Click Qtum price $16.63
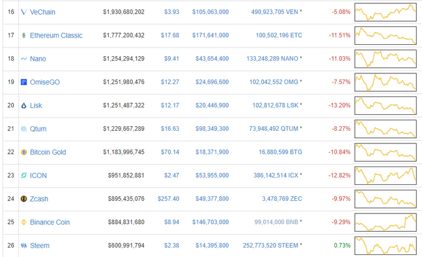The height and width of the screenshot is (257, 422). click(170, 129)
